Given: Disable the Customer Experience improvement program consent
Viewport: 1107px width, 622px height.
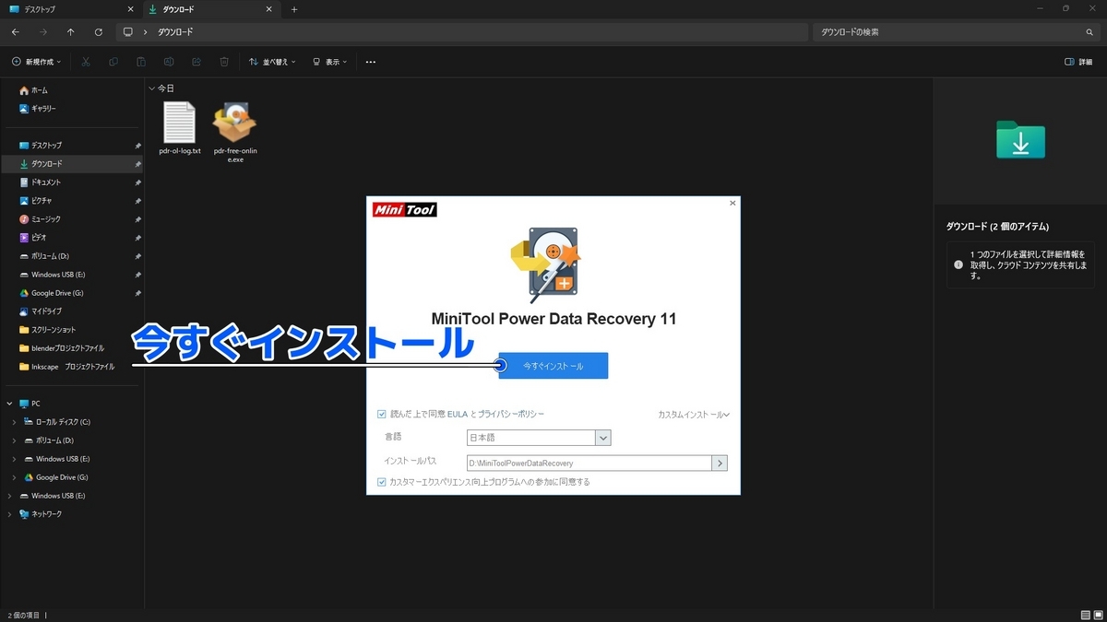Looking at the screenshot, I should [381, 481].
